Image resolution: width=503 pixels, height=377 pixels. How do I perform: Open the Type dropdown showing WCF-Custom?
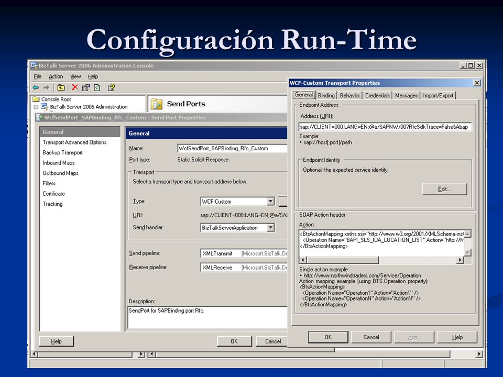pos(271,201)
